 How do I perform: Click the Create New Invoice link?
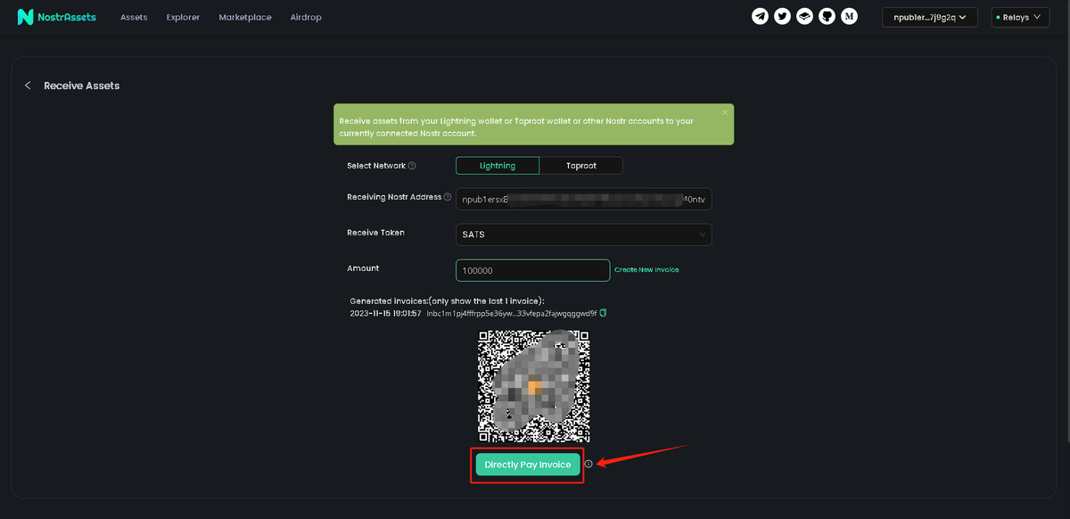(646, 269)
